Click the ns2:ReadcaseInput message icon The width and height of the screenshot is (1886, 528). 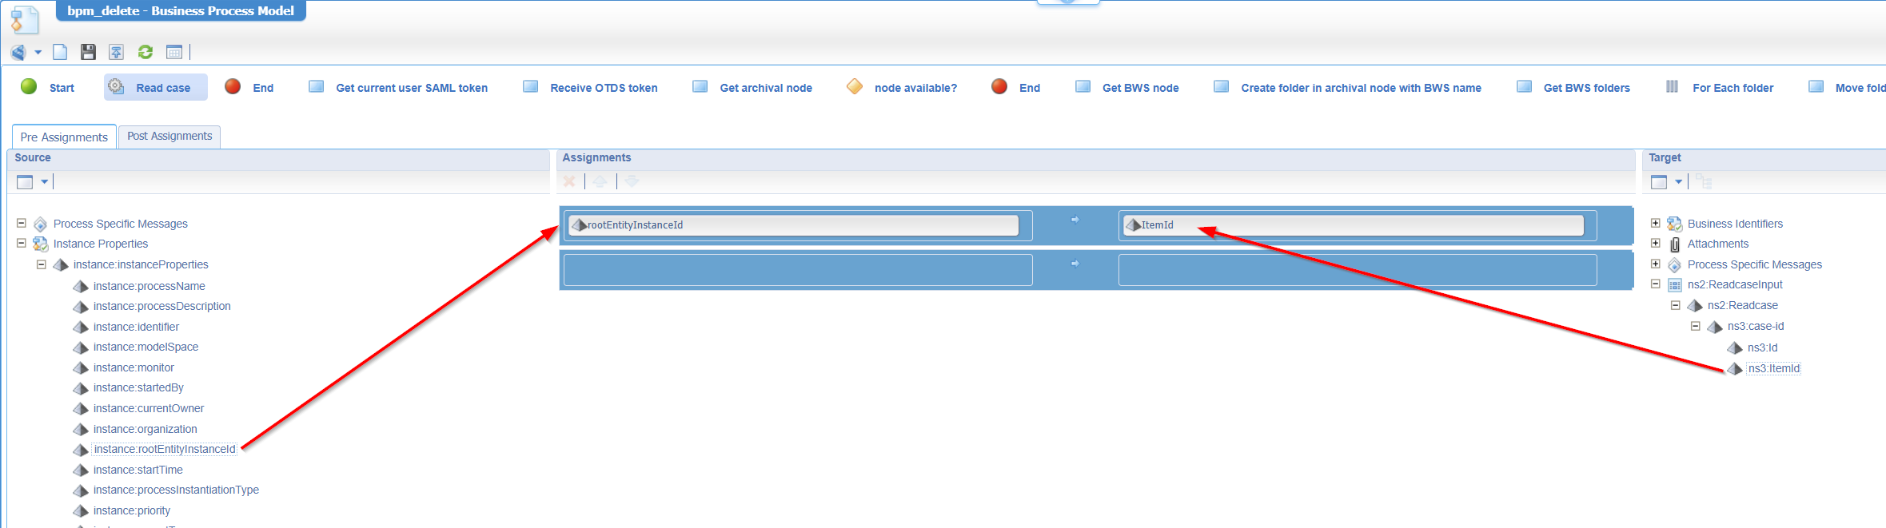tap(1675, 285)
